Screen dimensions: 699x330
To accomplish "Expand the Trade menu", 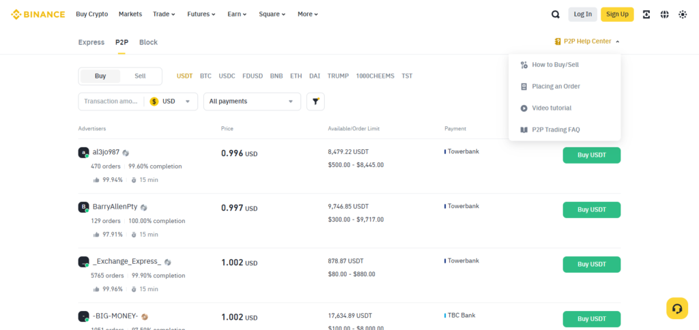I will click(164, 14).
